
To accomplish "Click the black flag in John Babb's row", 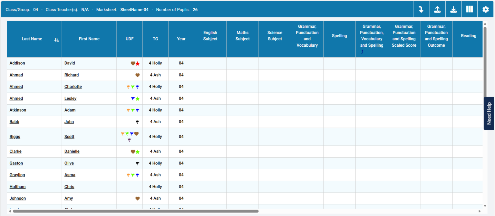I will click(138, 122).
